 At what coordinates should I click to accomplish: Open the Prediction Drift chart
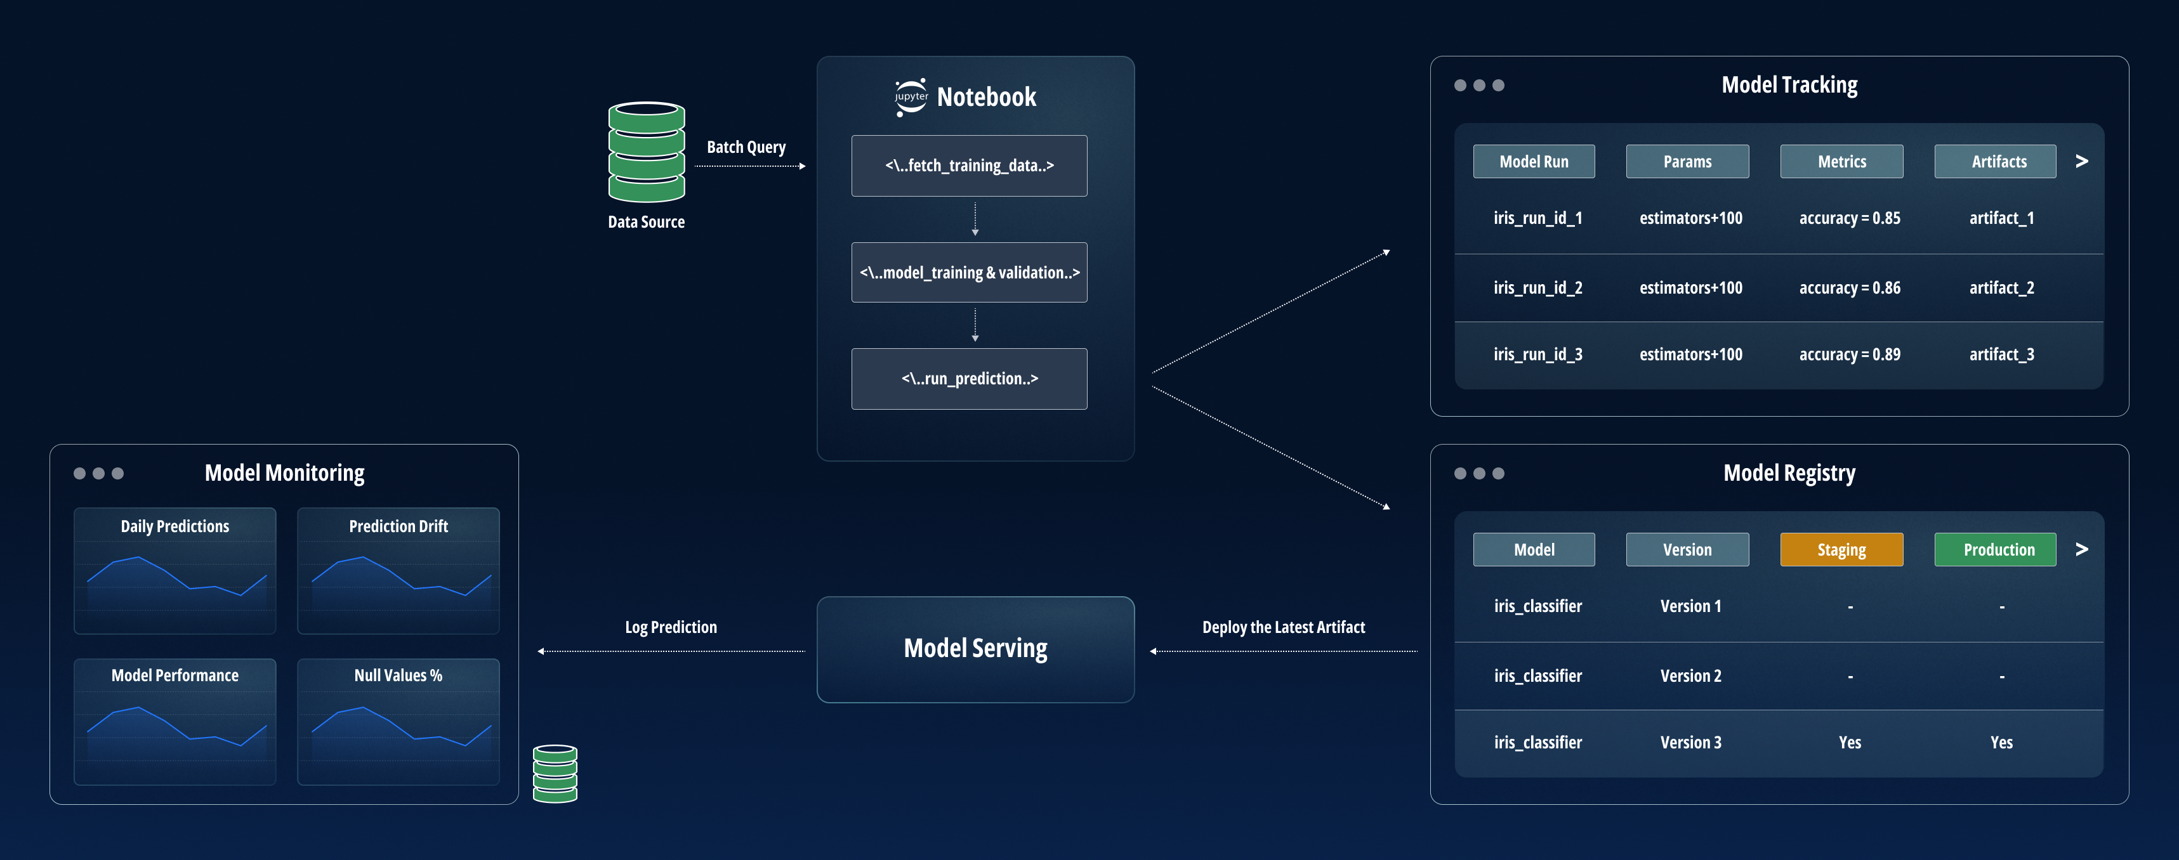click(x=398, y=571)
